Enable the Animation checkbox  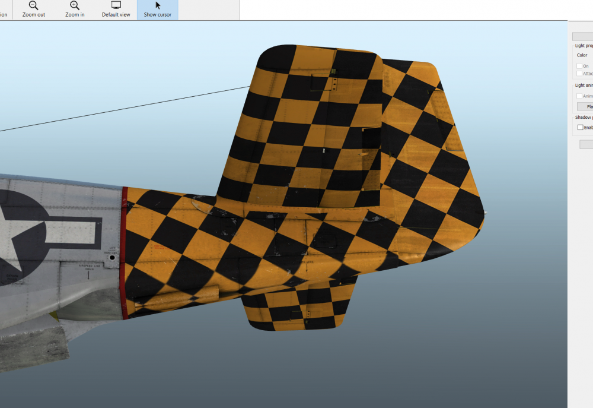[x=579, y=96]
